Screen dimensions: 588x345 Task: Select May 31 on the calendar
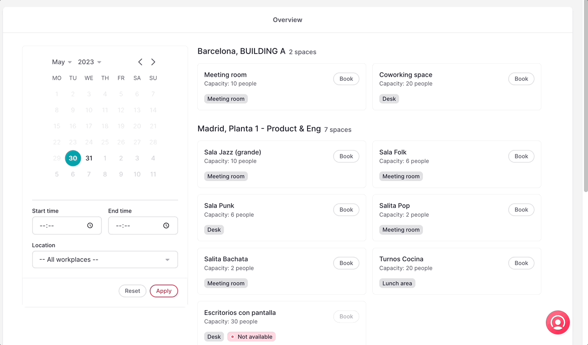(89, 158)
